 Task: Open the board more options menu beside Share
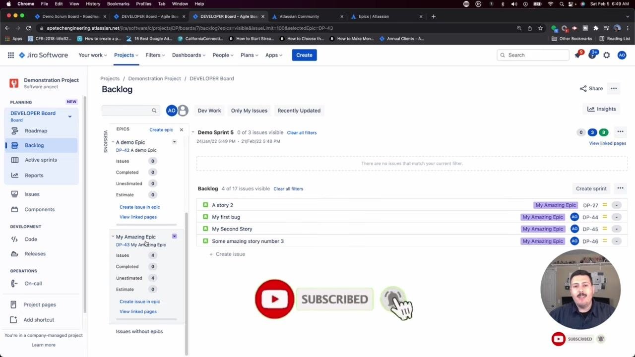click(614, 88)
